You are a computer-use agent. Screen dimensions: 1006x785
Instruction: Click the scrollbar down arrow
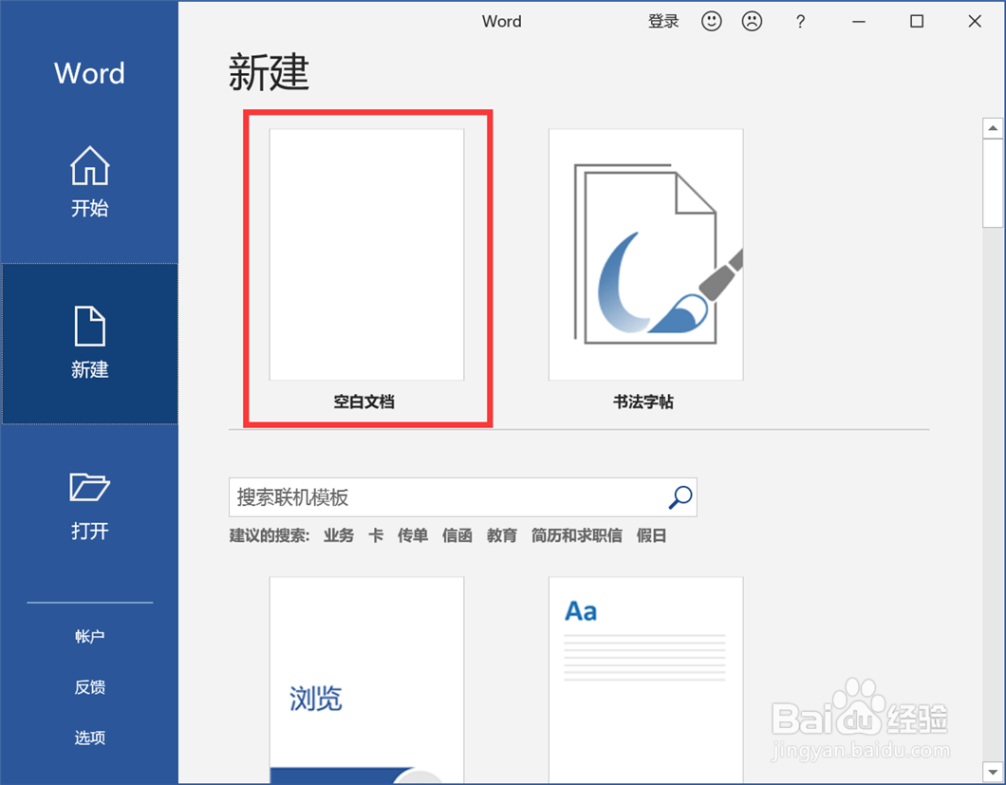[993, 772]
